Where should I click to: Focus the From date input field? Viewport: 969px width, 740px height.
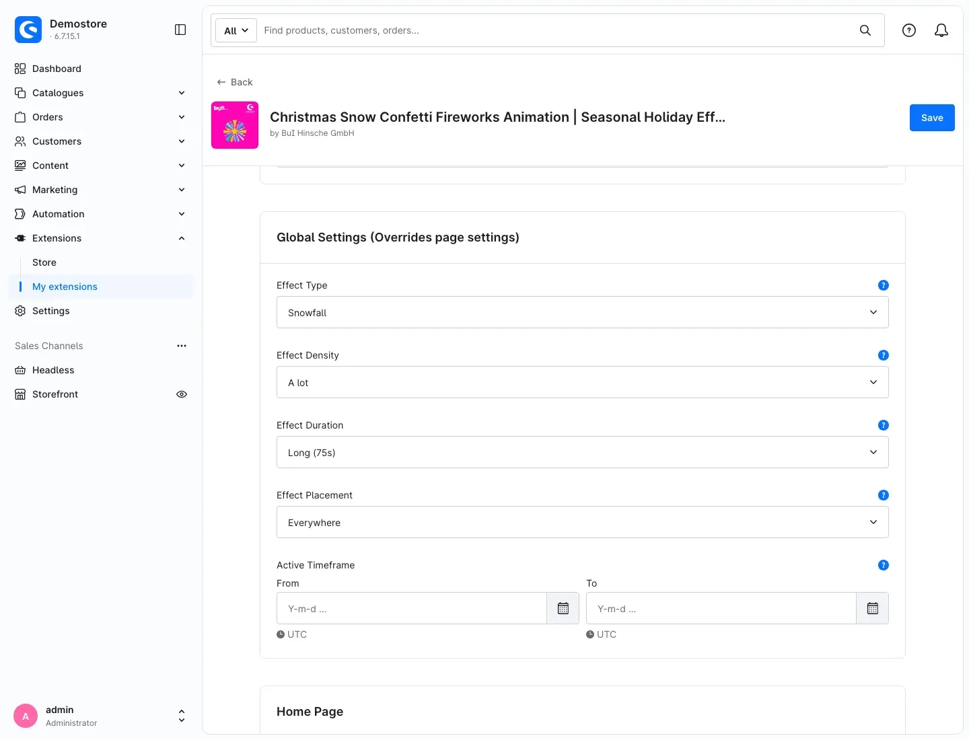[412, 608]
